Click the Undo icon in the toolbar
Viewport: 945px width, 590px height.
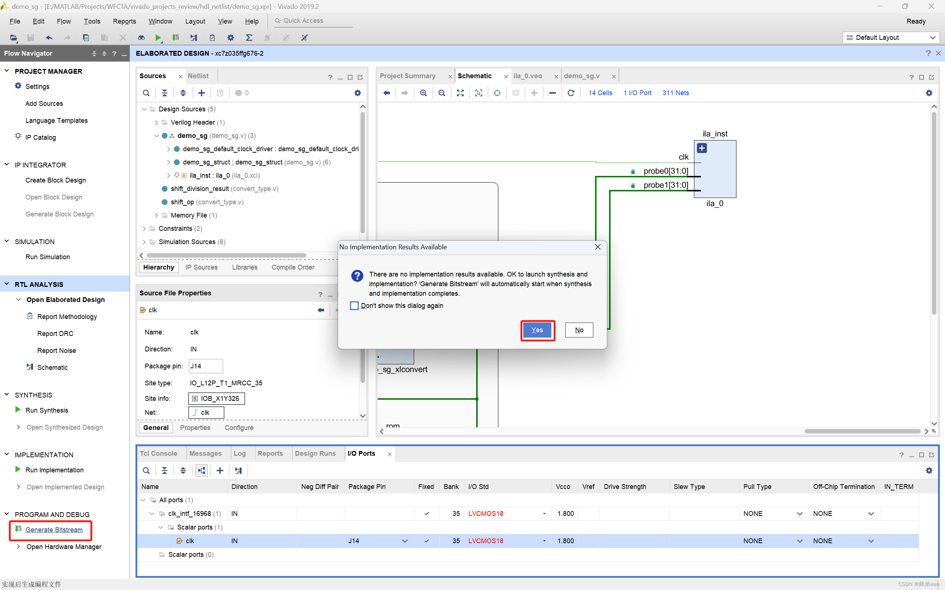tap(48, 38)
